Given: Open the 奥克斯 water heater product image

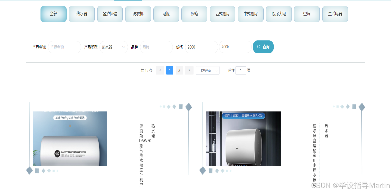Looking at the screenshot, I should pyautogui.click(x=70, y=139).
